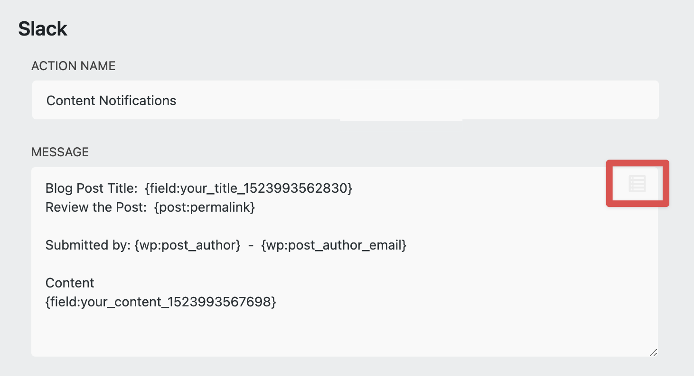
Task: Click the 'ACTION NAME' label
Action: pyautogui.click(x=73, y=66)
